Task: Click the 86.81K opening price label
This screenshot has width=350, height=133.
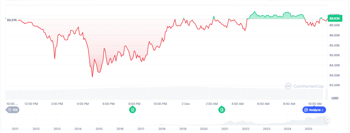Action: point(12,20)
